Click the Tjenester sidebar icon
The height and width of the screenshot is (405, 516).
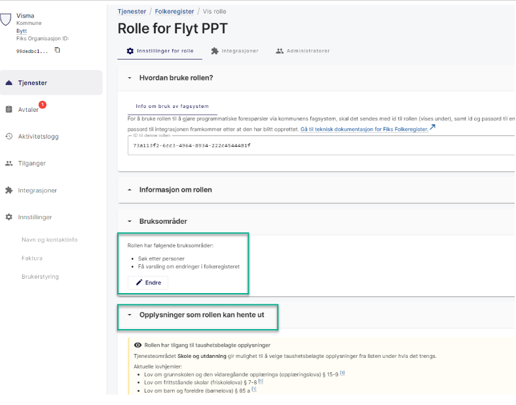[x=9, y=83]
